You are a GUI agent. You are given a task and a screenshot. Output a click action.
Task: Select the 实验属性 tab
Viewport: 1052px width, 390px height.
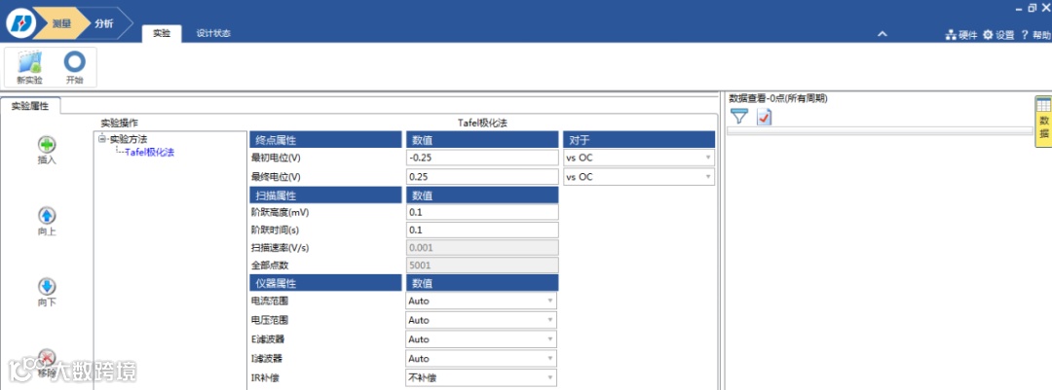point(30,105)
